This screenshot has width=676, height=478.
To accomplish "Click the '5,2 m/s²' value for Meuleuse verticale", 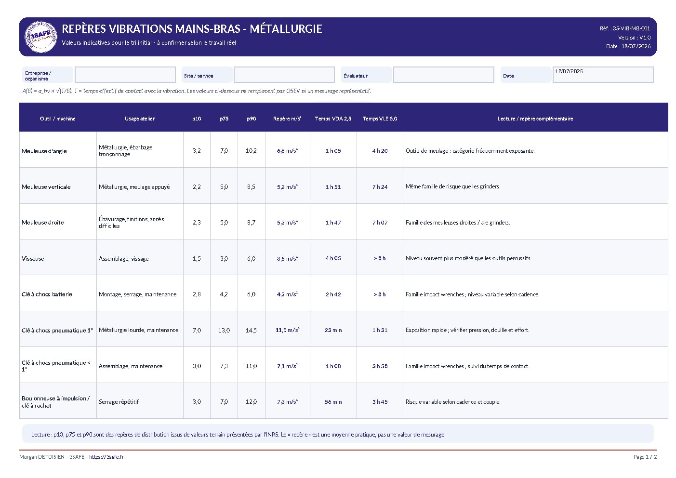I will 287,186.
